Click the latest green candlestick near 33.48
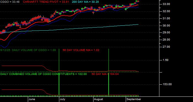The height and width of the screenshot is (102, 193). pyautogui.click(x=137, y=1)
